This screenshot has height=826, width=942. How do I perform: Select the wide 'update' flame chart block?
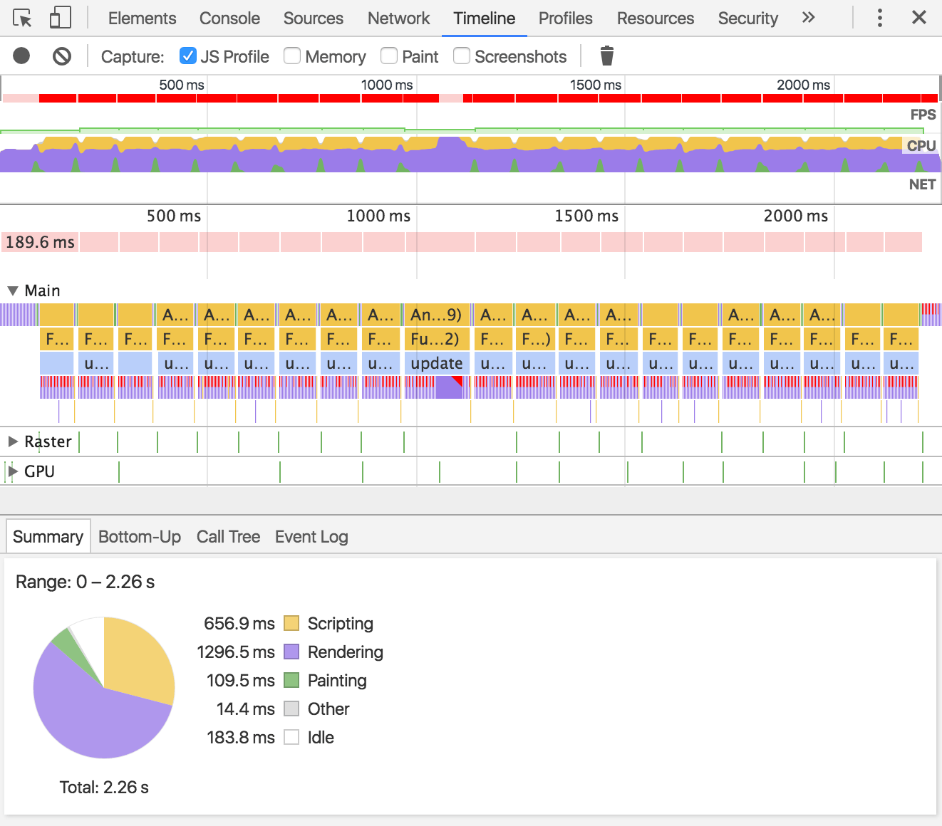[436, 363]
